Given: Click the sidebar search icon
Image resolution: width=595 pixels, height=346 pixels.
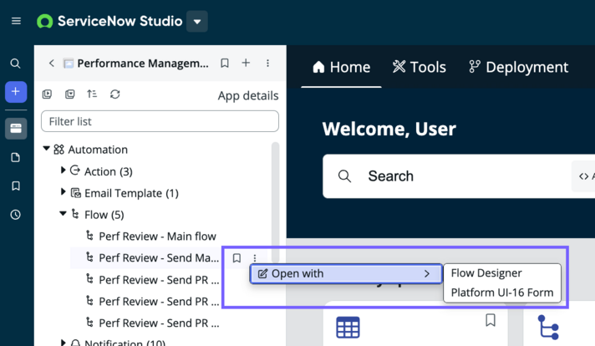Looking at the screenshot, I should (15, 64).
